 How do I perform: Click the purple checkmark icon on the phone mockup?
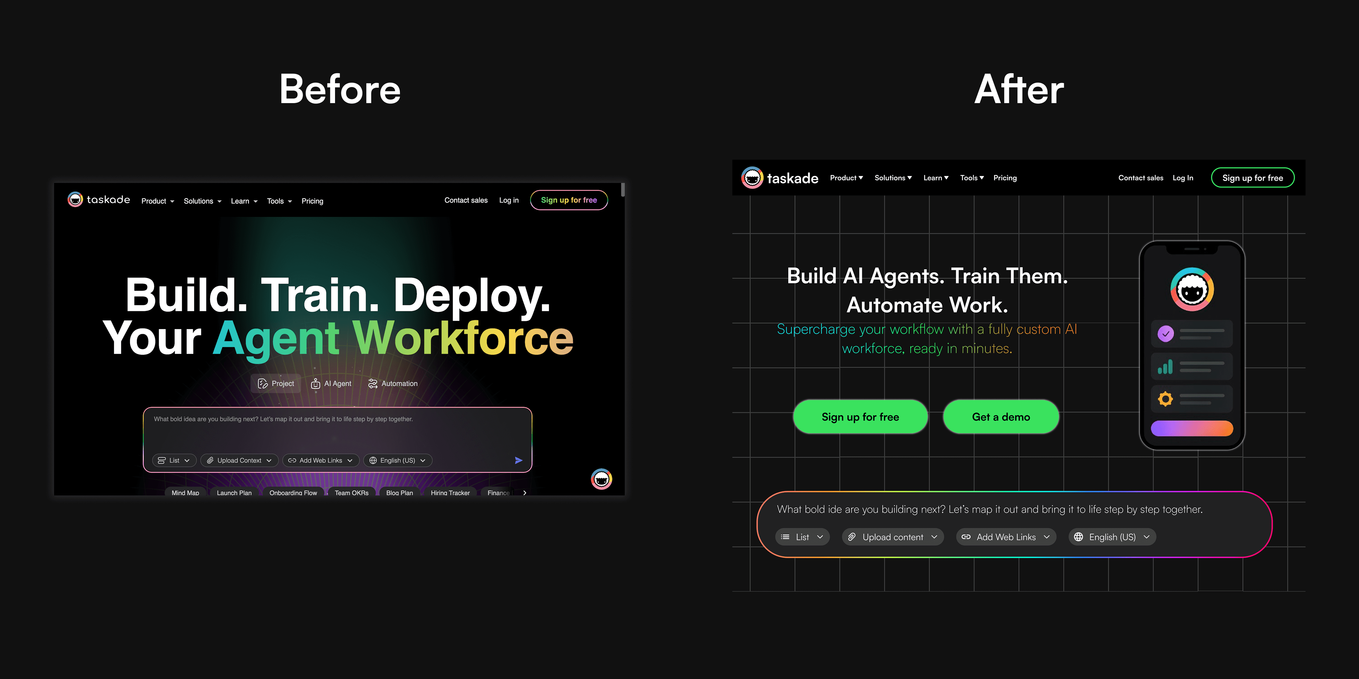click(x=1166, y=334)
